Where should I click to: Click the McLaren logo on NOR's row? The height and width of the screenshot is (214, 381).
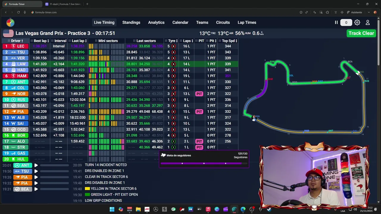pyautogui.click(x=13, y=94)
